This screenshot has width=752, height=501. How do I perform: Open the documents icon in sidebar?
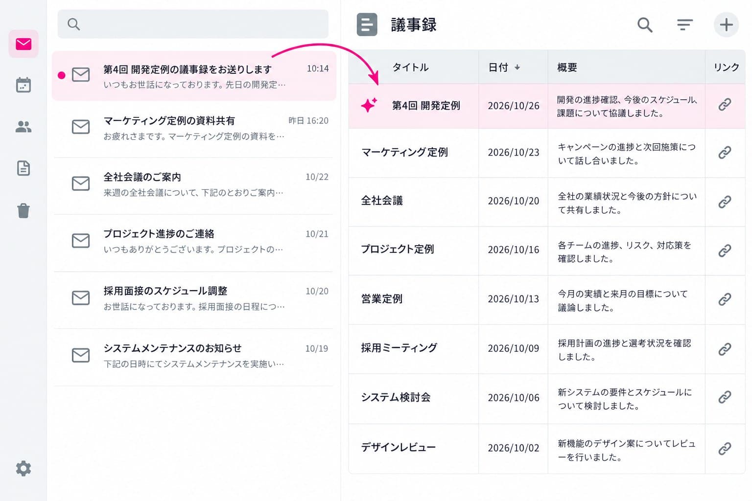(x=23, y=168)
